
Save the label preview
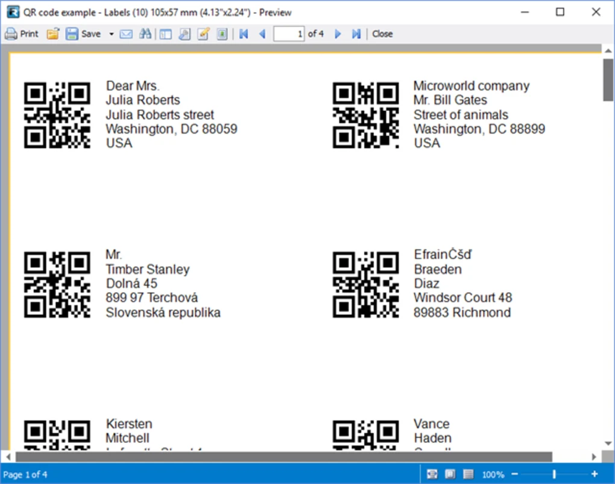point(84,34)
